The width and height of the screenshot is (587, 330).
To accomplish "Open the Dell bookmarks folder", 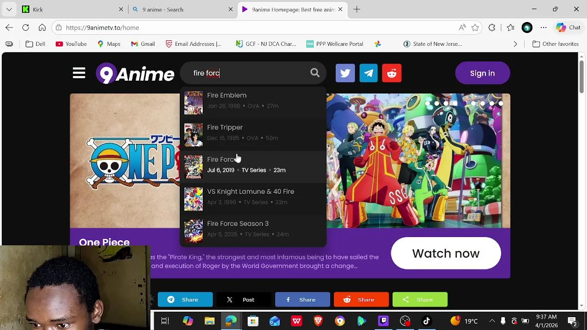I will click(x=36, y=44).
